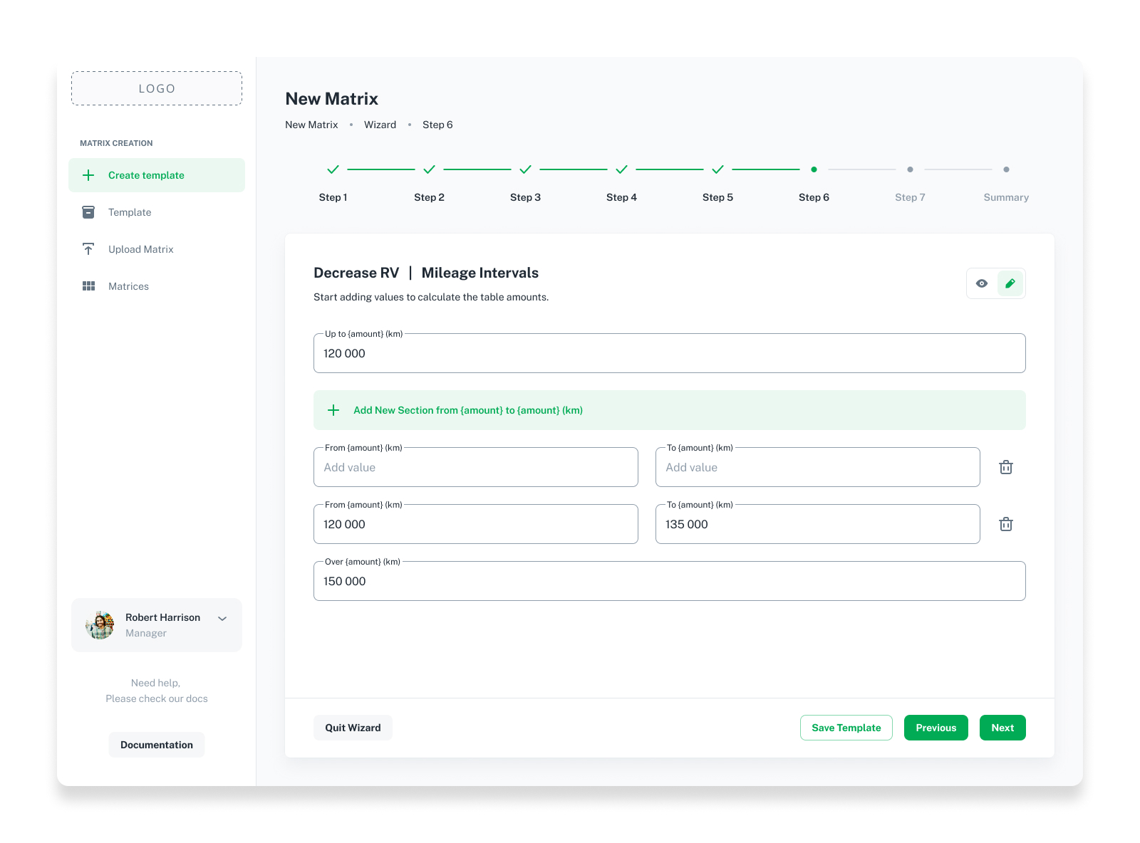Click the plus icon in Add New Section
This screenshot has height=843, width=1140.
point(333,410)
